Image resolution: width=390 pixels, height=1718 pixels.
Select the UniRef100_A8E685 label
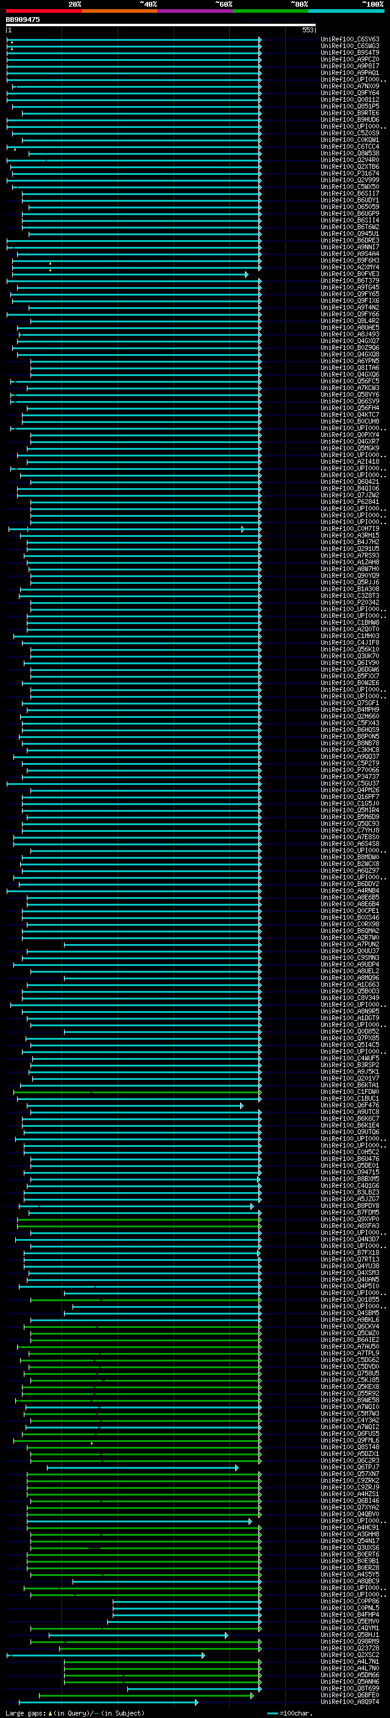click(350, 897)
